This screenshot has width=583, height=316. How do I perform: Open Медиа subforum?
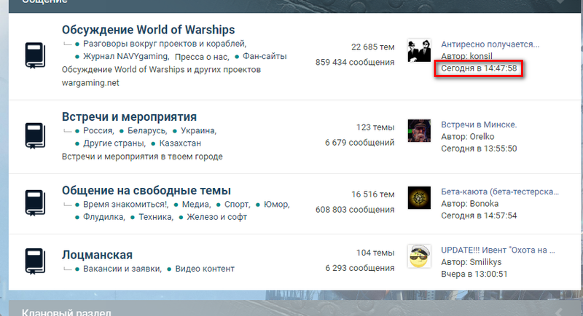coord(196,205)
